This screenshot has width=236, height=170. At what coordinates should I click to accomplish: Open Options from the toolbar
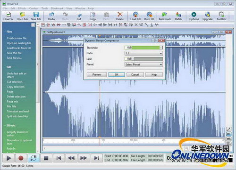point(194,16)
